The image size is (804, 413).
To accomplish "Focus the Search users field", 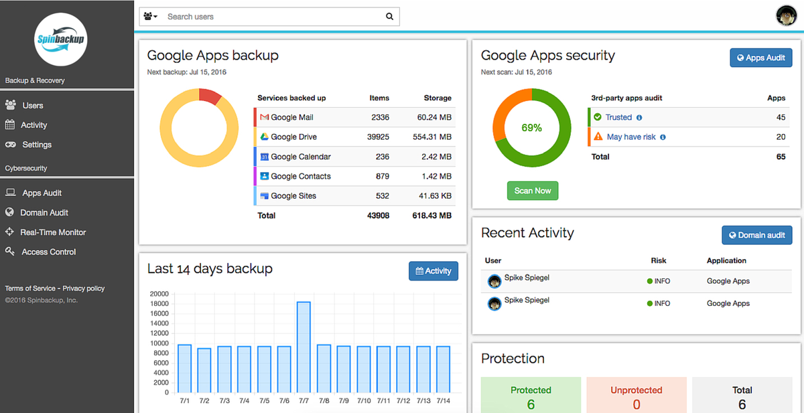I will point(271,17).
